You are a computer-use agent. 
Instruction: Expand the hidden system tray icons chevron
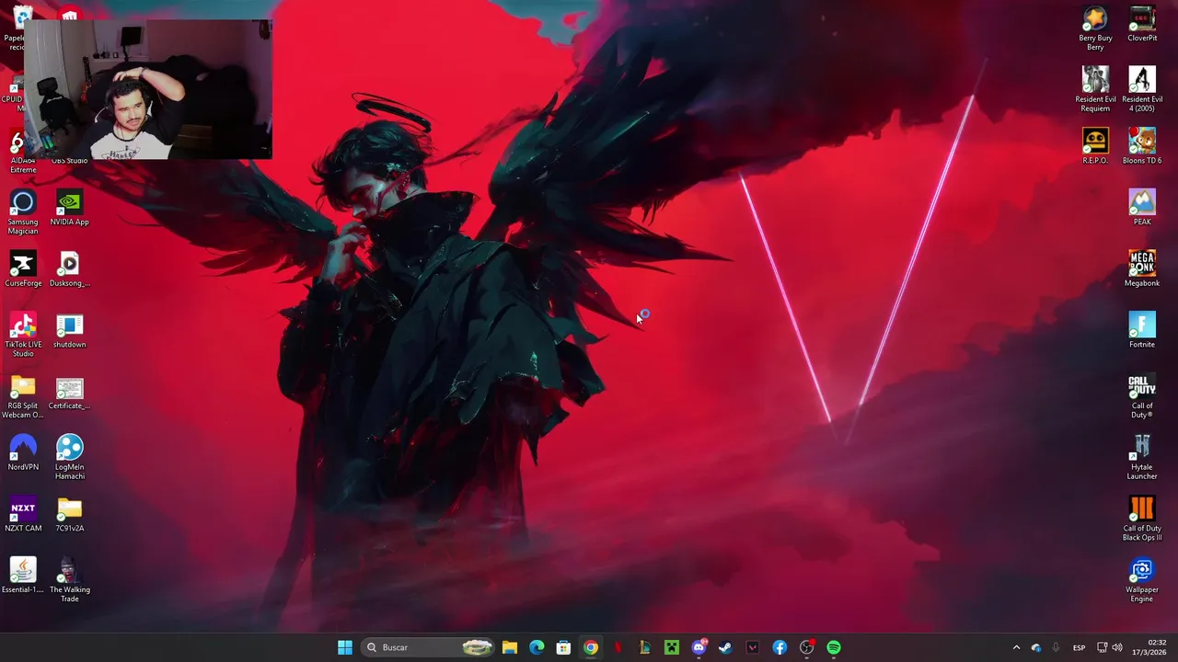tap(1016, 647)
